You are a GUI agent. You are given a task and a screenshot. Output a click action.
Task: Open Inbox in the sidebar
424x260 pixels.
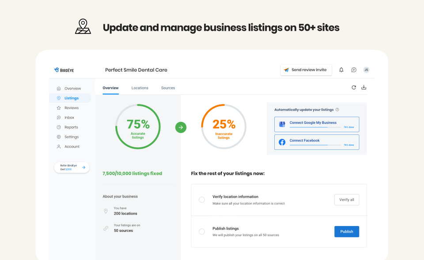69,118
